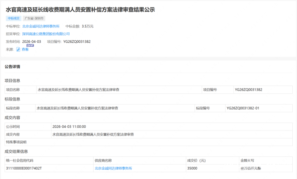Screen dimensions: 297x179
Task: Click the SVIP badge above 查看
Action: (30, 45)
